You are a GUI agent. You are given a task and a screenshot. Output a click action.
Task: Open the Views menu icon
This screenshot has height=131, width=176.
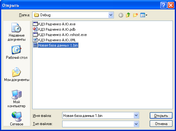144,15
